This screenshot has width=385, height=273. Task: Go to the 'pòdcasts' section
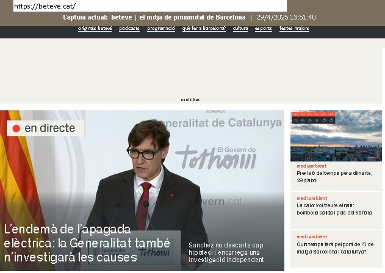[x=129, y=29]
